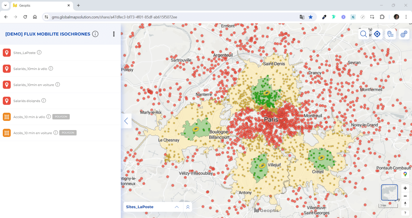412x218 pixels.
Task: Toggle Accès_10 min en voiture polygon icon
Action: click(6, 133)
